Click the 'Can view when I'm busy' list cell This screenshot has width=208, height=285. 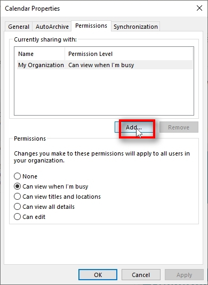[101, 65]
